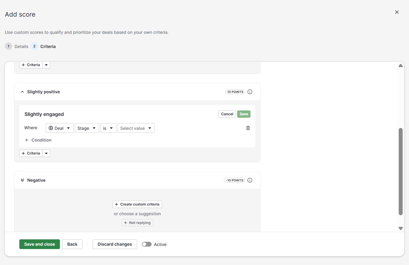Close the Add score dialog
The image size is (409, 265).
pyautogui.click(x=397, y=12)
